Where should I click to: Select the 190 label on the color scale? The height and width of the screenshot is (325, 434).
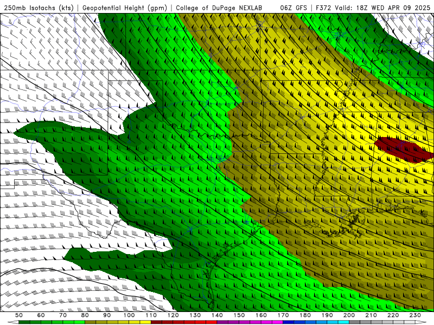click(x=327, y=315)
